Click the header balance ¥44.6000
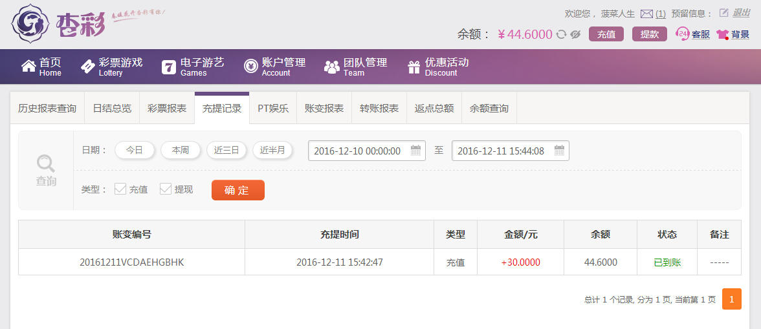 pyautogui.click(x=525, y=34)
